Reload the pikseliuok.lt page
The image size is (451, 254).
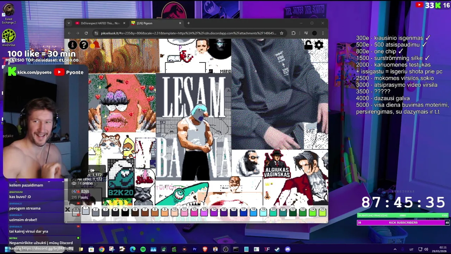click(86, 33)
